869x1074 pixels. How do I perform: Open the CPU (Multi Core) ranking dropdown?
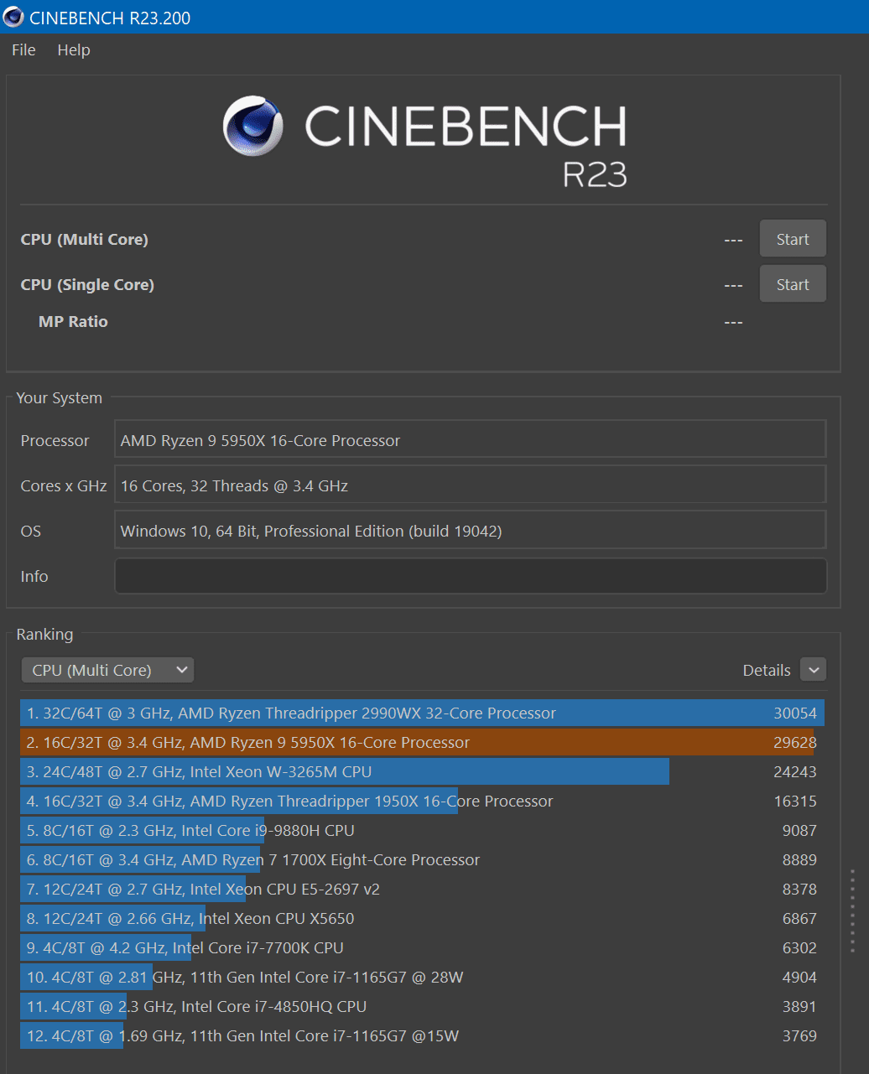click(x=107, y=670)
